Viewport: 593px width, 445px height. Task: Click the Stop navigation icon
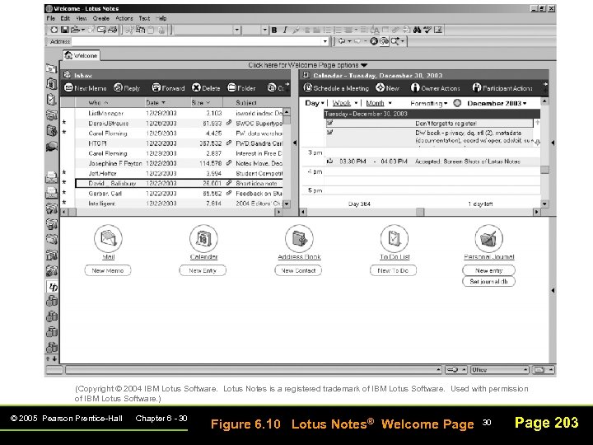(374, 41)
